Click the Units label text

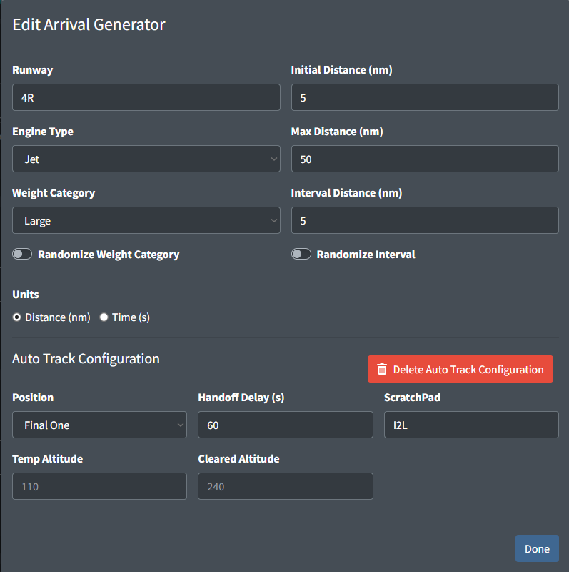coord(26,295)
